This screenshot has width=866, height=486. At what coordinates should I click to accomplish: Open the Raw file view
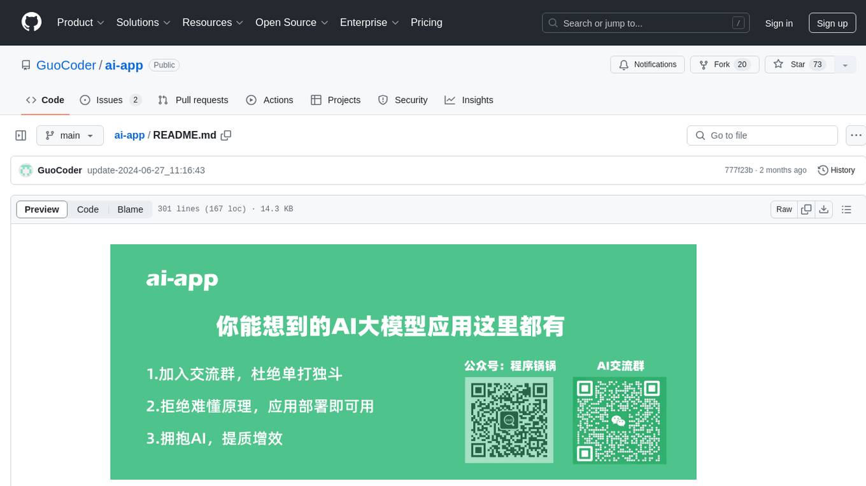click(784, 209)
